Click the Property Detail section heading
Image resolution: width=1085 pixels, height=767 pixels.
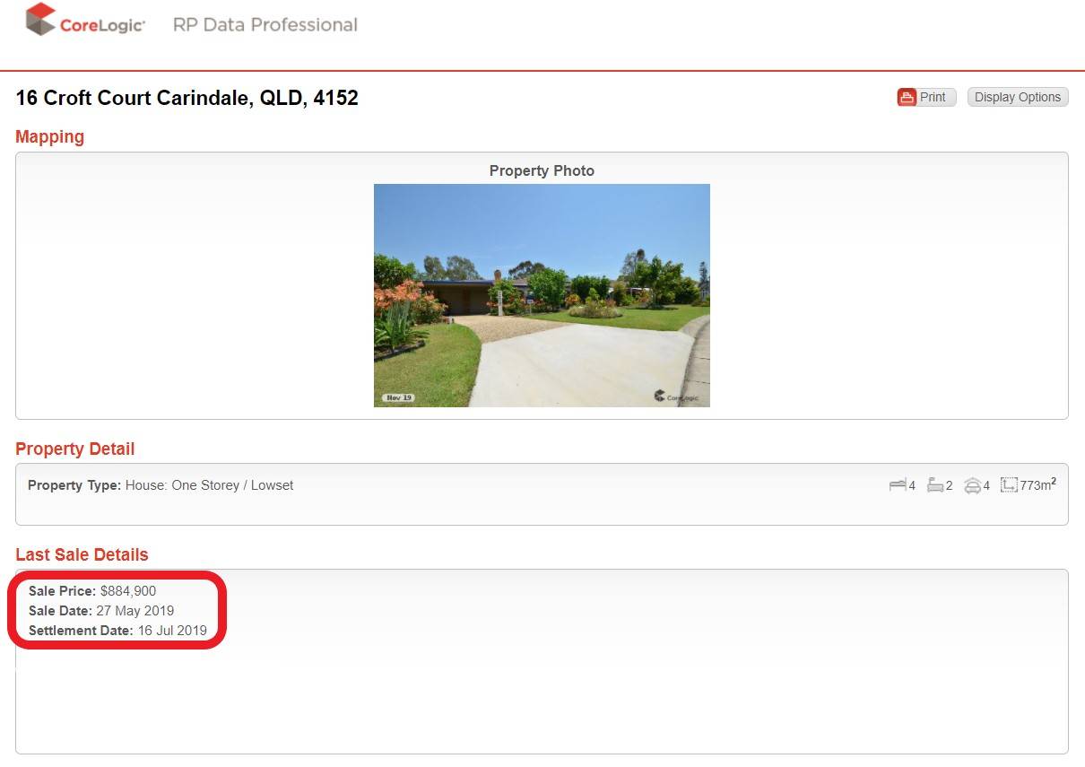(75, 449)
